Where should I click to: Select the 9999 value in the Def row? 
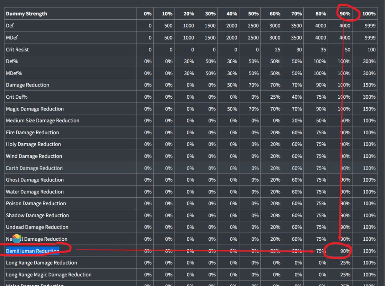tap(370, 26)
